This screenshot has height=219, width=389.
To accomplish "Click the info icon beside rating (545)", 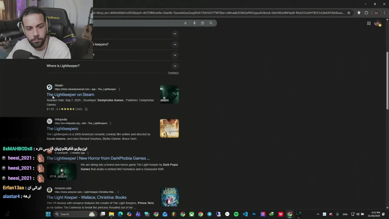I will [x=86, y=109].
